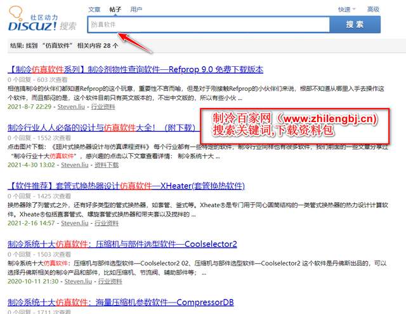
Task: Open the 快速 dropdown
Action: click(x=347, y=10)
